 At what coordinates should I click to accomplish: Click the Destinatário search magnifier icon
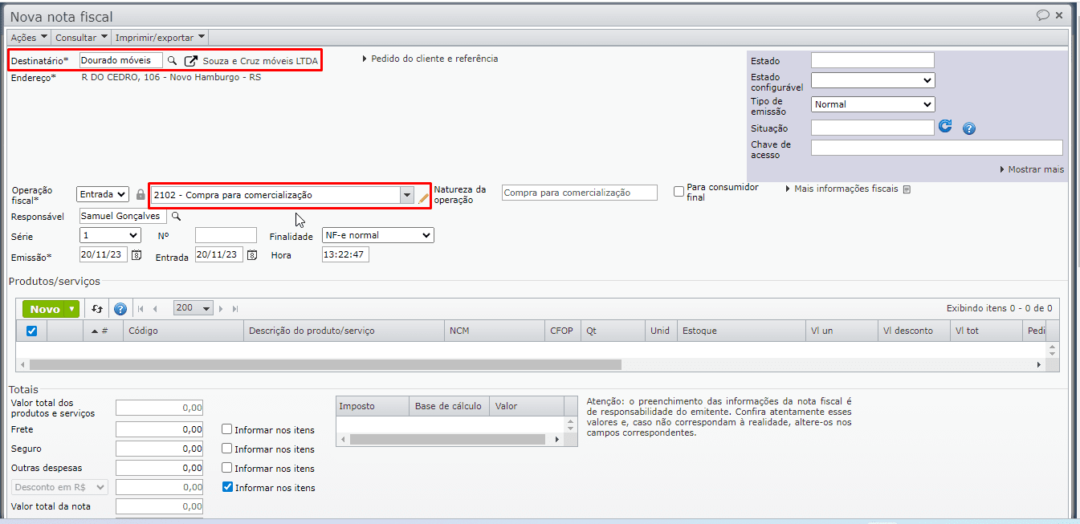click(x=172, y=61)
